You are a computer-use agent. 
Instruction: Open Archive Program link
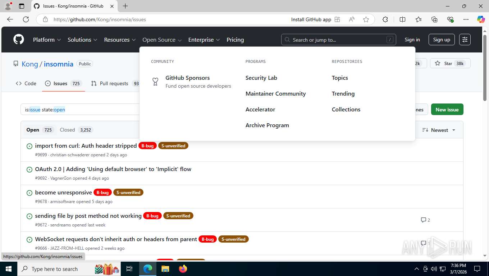[x=267, y=125]
